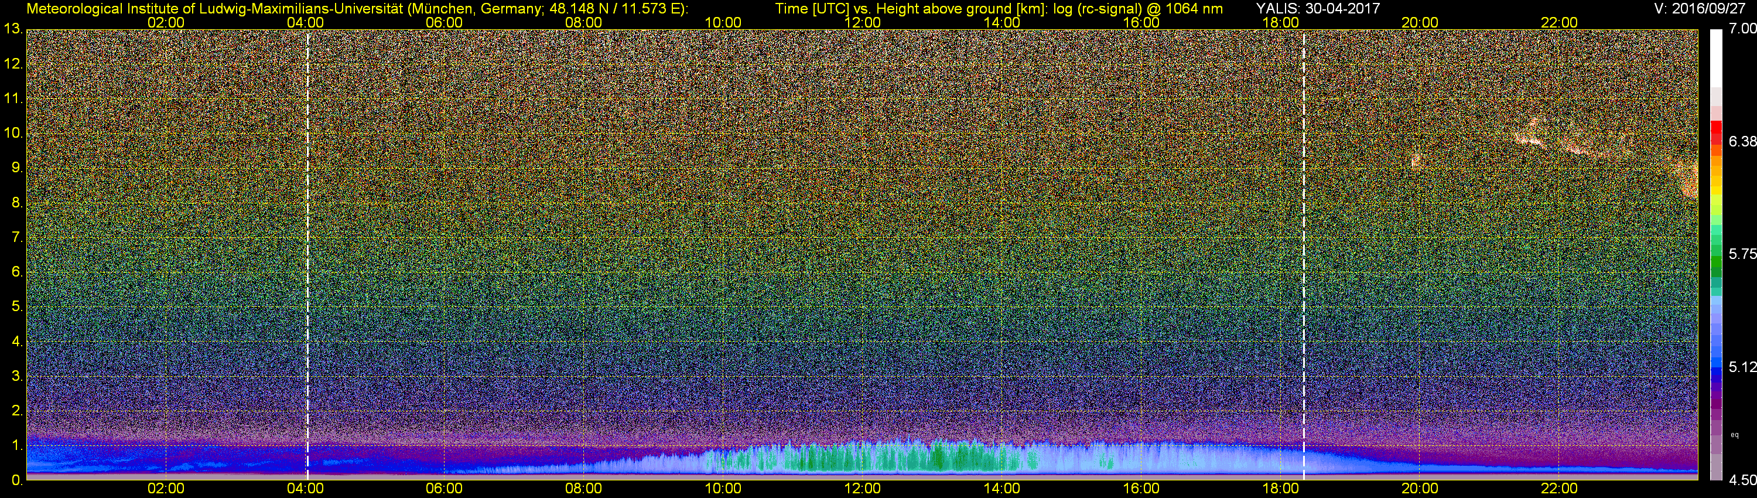Select 12:00 on the bottom time axis
Image resolution: width=1757 pixels, height=498 pixels.
click(x=862, y=489)
